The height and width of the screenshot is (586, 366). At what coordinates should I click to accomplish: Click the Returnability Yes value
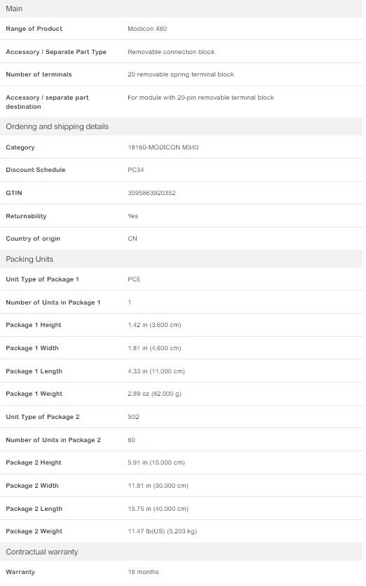(x=133, y=216)
